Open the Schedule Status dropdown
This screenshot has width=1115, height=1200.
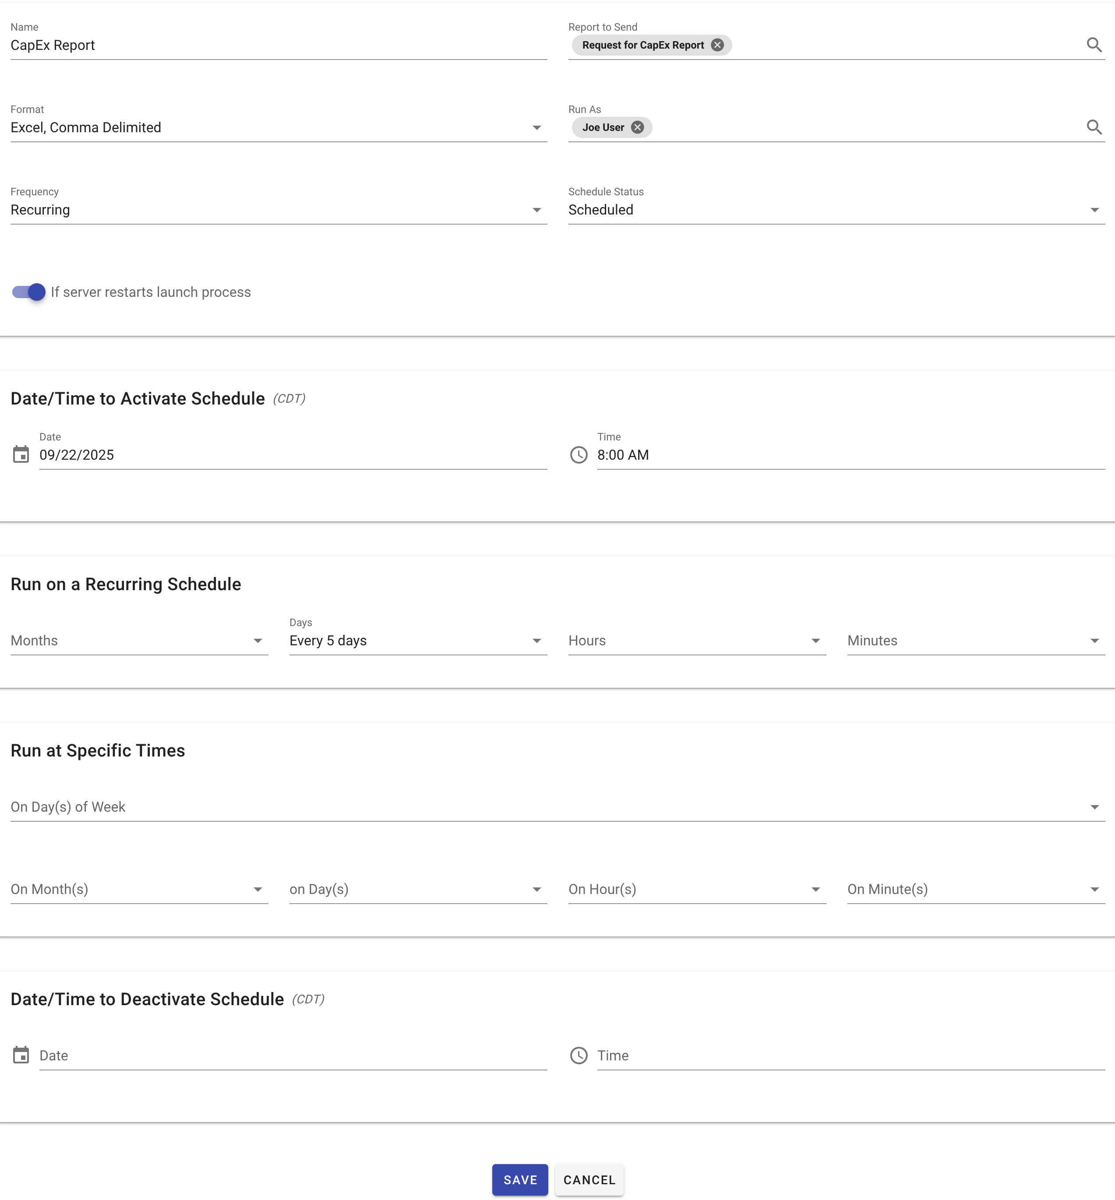836,210
